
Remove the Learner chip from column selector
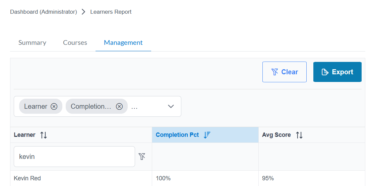point(54,106)
